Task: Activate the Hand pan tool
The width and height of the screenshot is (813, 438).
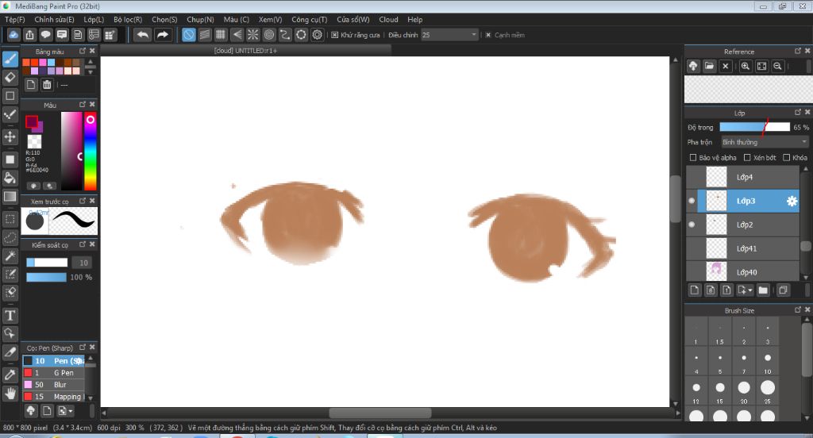Action: coord(10,393)
